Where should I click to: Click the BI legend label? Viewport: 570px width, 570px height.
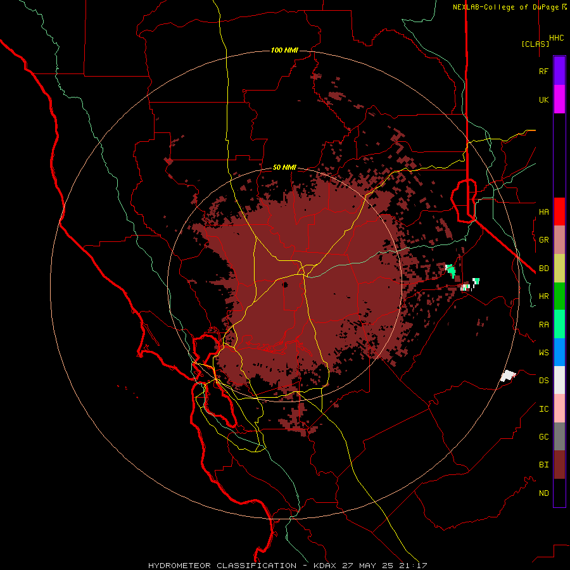click(543, 465)
